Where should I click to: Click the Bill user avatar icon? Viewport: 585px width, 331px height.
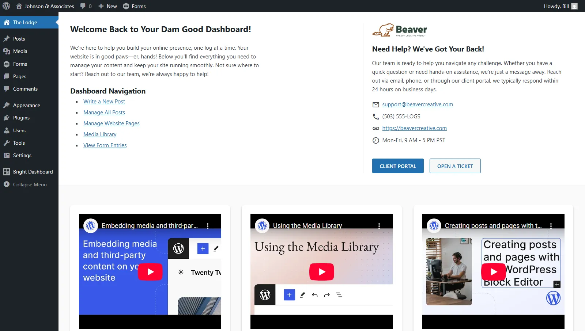point(574,6)
